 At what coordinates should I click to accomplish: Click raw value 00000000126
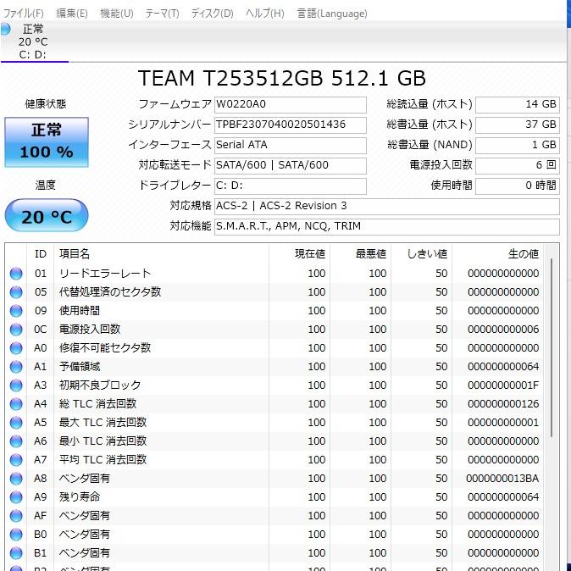(x=503, y=404)
